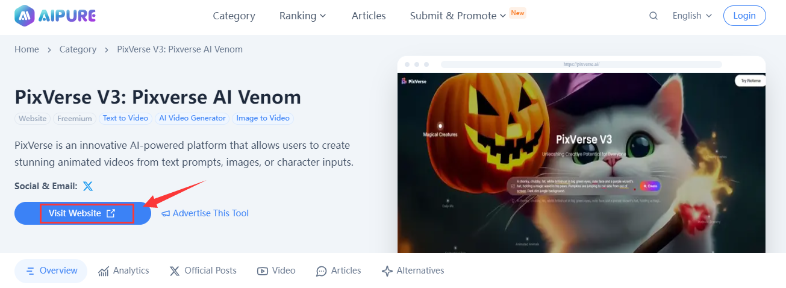Expand the Ranking dropdown menu
This screenshot has height=288, width=786.
point(303,16)
